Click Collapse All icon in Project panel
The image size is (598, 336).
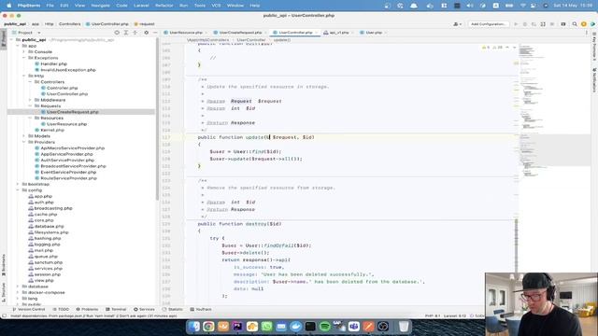(135, 33)
